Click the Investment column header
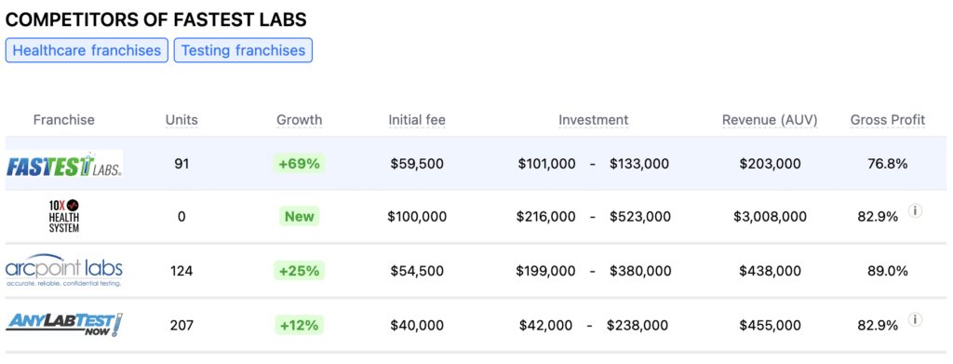 [593, 120]
